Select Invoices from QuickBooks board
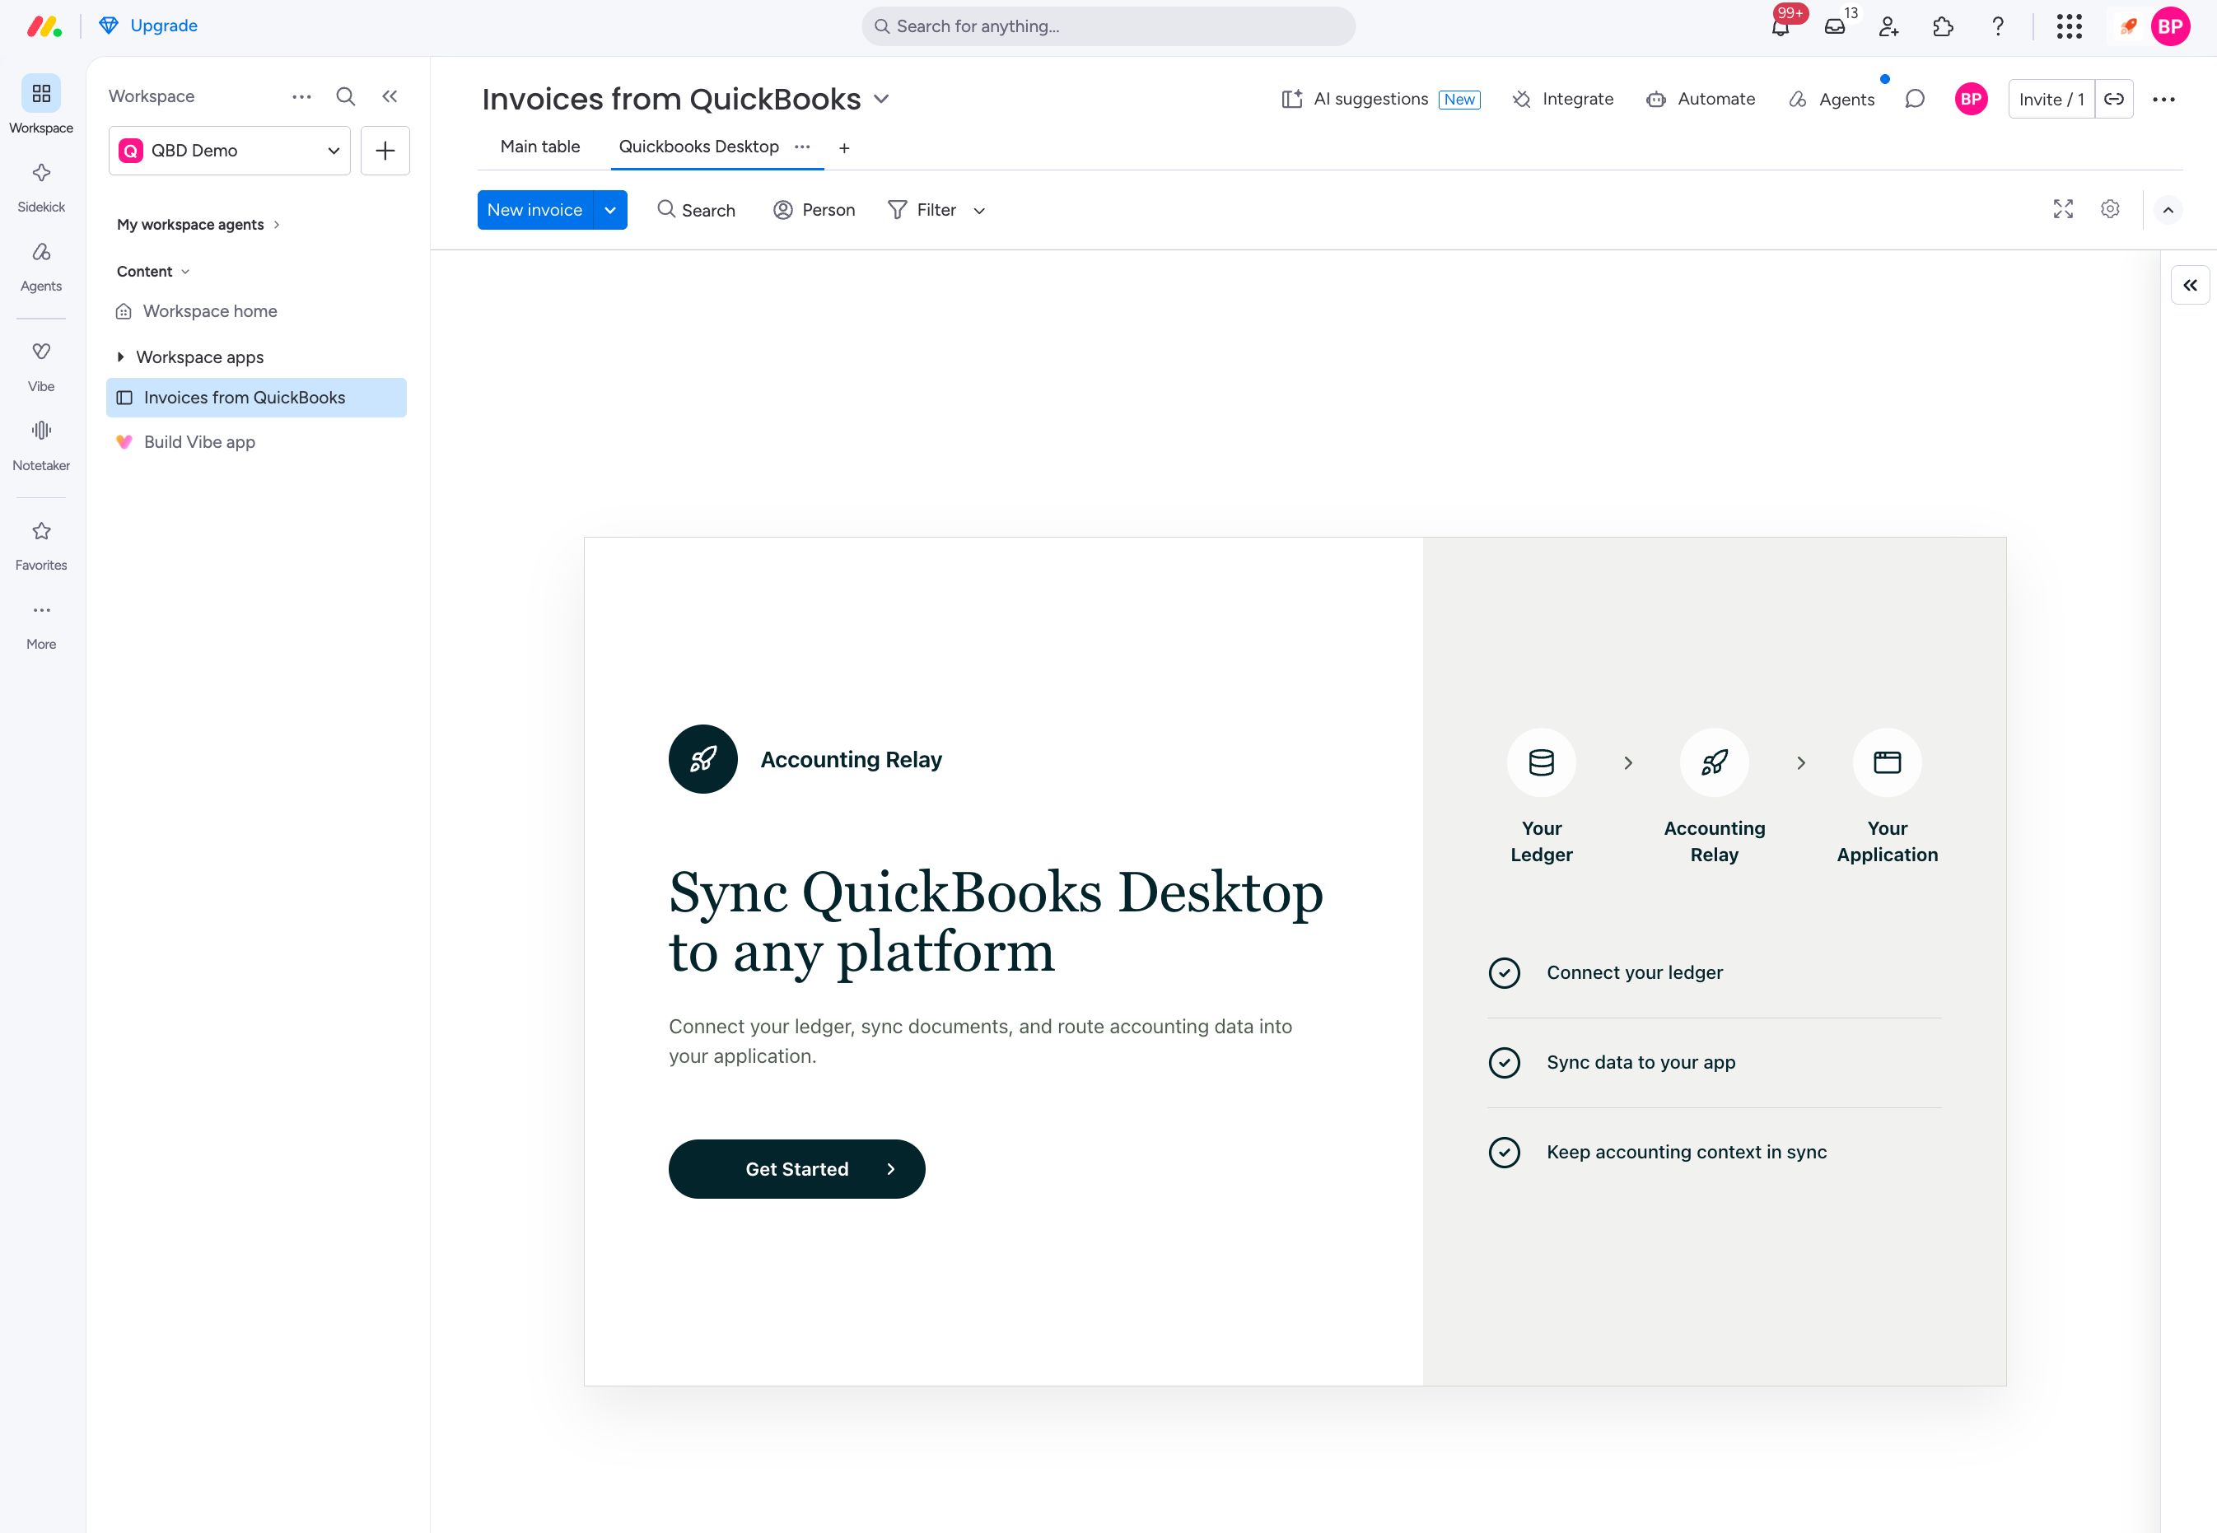The width and height of the screenshot is (2217, 1533). tap(256, 398)
